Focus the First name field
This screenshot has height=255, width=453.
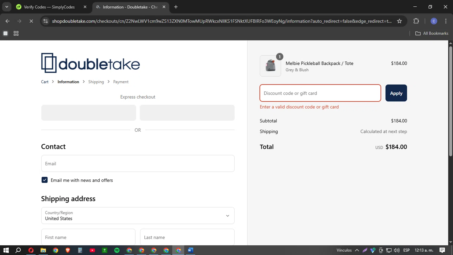(88, 237)
